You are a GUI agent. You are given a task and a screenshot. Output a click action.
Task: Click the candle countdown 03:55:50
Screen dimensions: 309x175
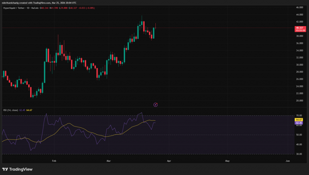(301, 31)
